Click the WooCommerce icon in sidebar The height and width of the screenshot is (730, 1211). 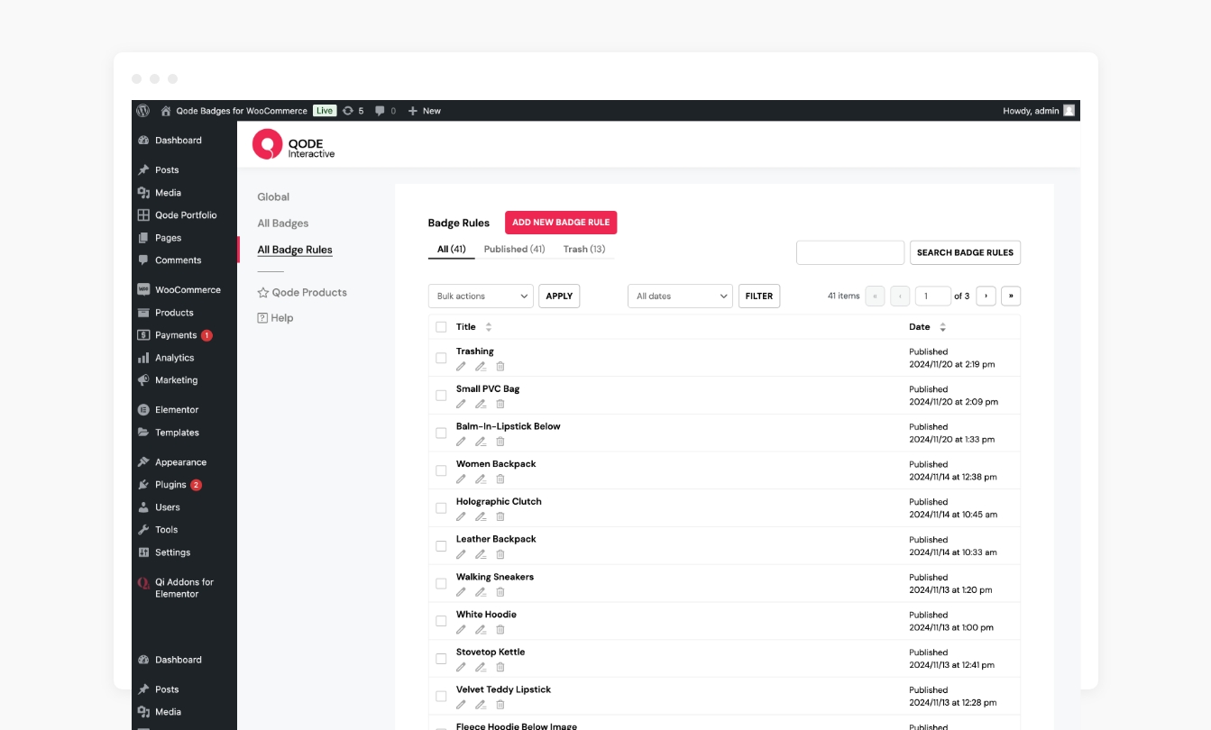point(143,290)
